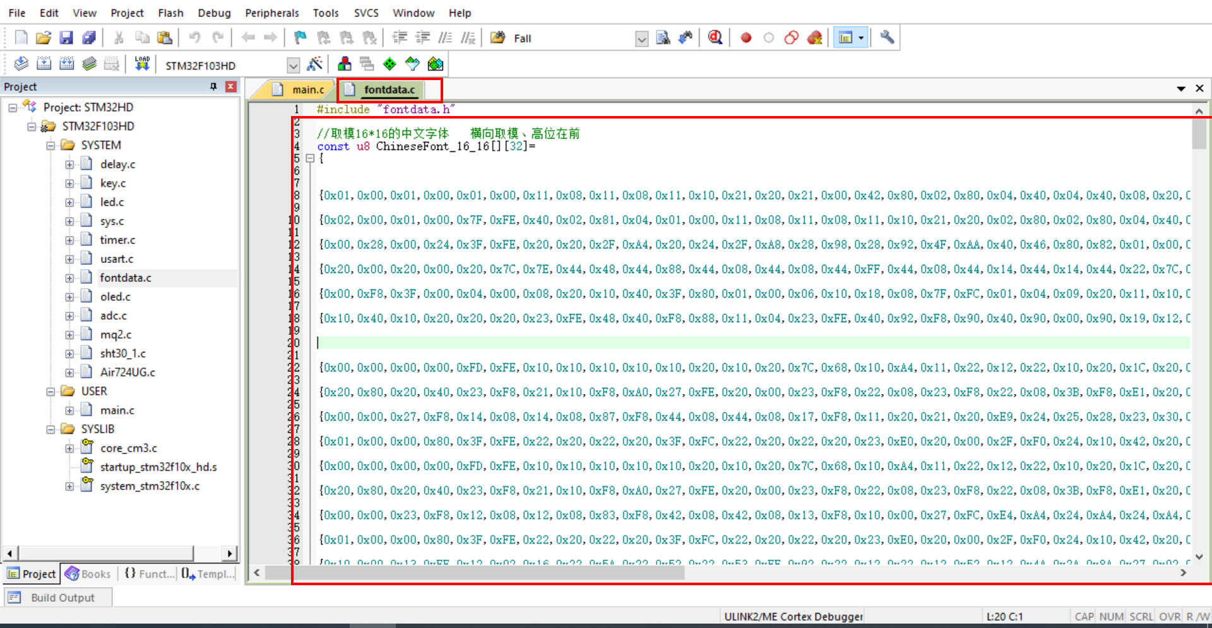This screenshot has width=1212, height=628.
Task: Collapse the SYSLIB folder group
Action: 50,429
